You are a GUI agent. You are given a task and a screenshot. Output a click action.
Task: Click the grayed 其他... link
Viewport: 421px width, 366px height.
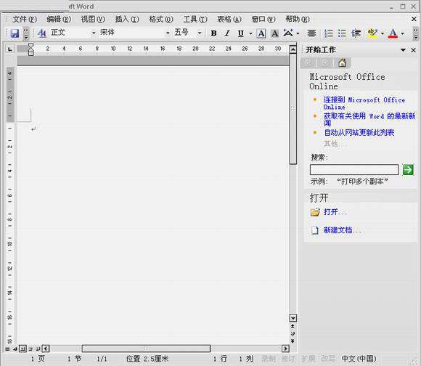click(x=335, y=144)
